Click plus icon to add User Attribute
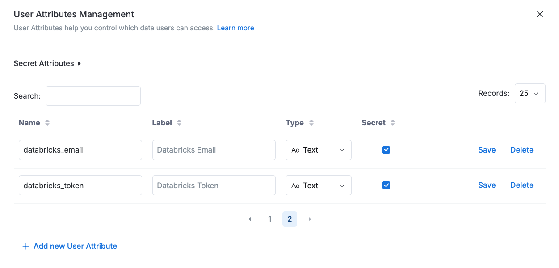 coord(26,246)
